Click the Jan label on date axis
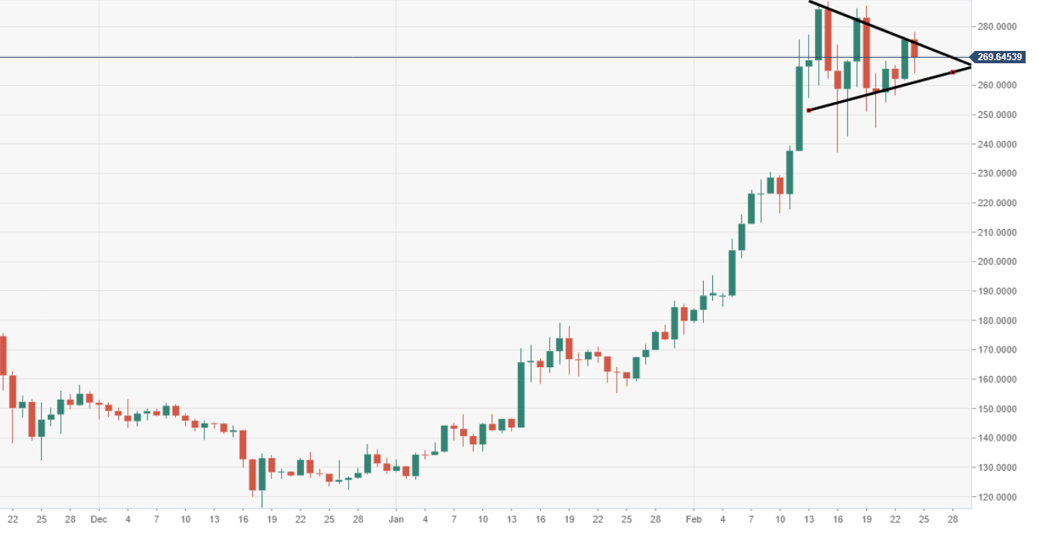This screenshot has width=1038, height=534. tap(396, 520)
